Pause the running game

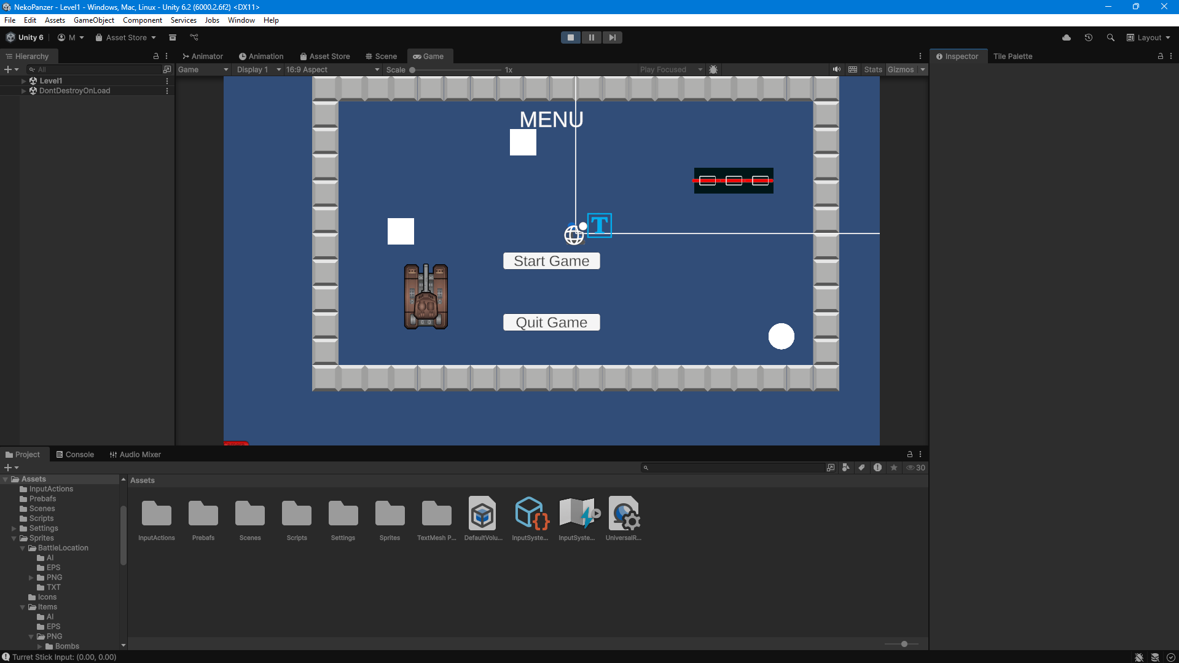(x=591, y=37)
